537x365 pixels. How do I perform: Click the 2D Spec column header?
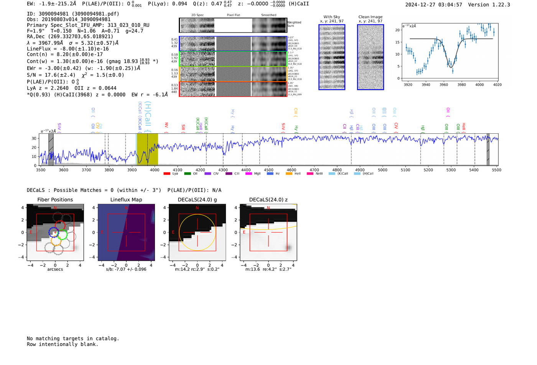[x=198, y=15]
